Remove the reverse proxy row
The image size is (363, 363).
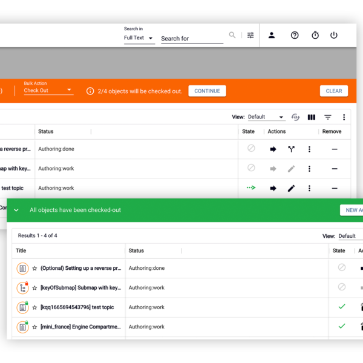pos(335,149)
